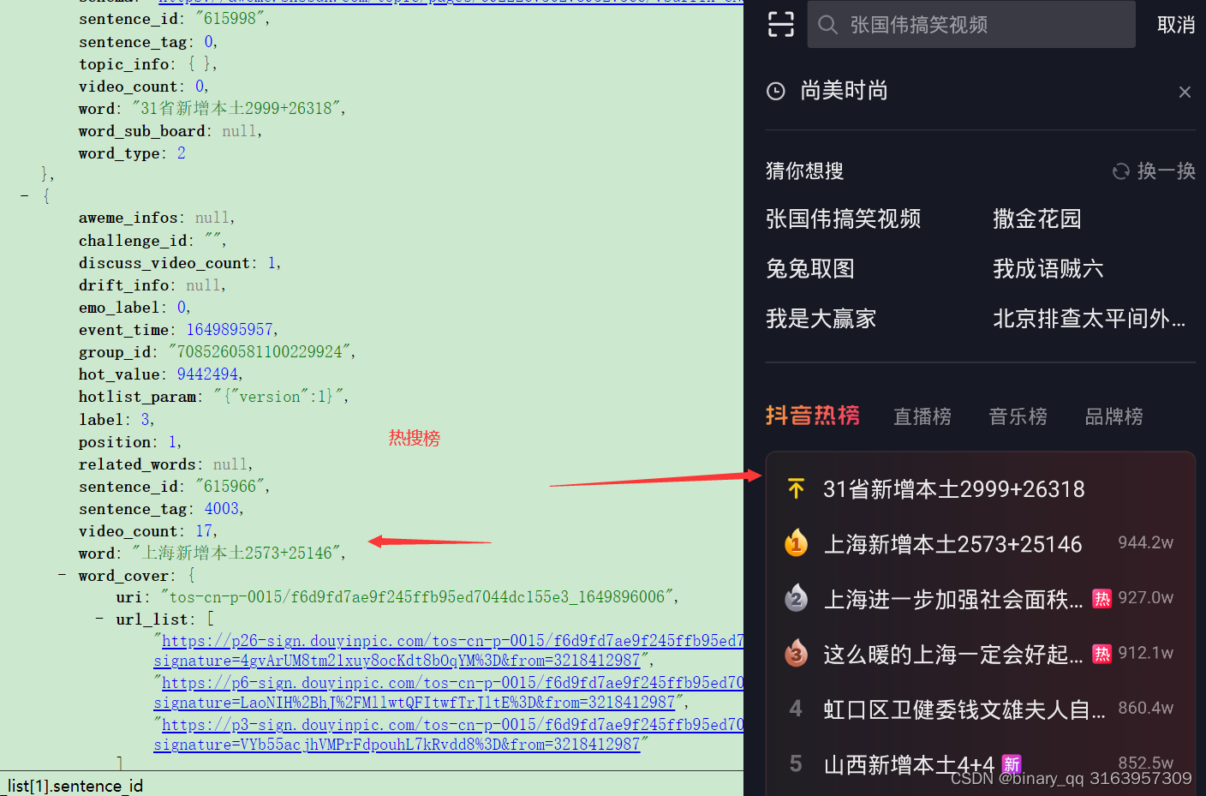Open hot topic 这么暖的上海一定会好起...

[x=952, y=655]
